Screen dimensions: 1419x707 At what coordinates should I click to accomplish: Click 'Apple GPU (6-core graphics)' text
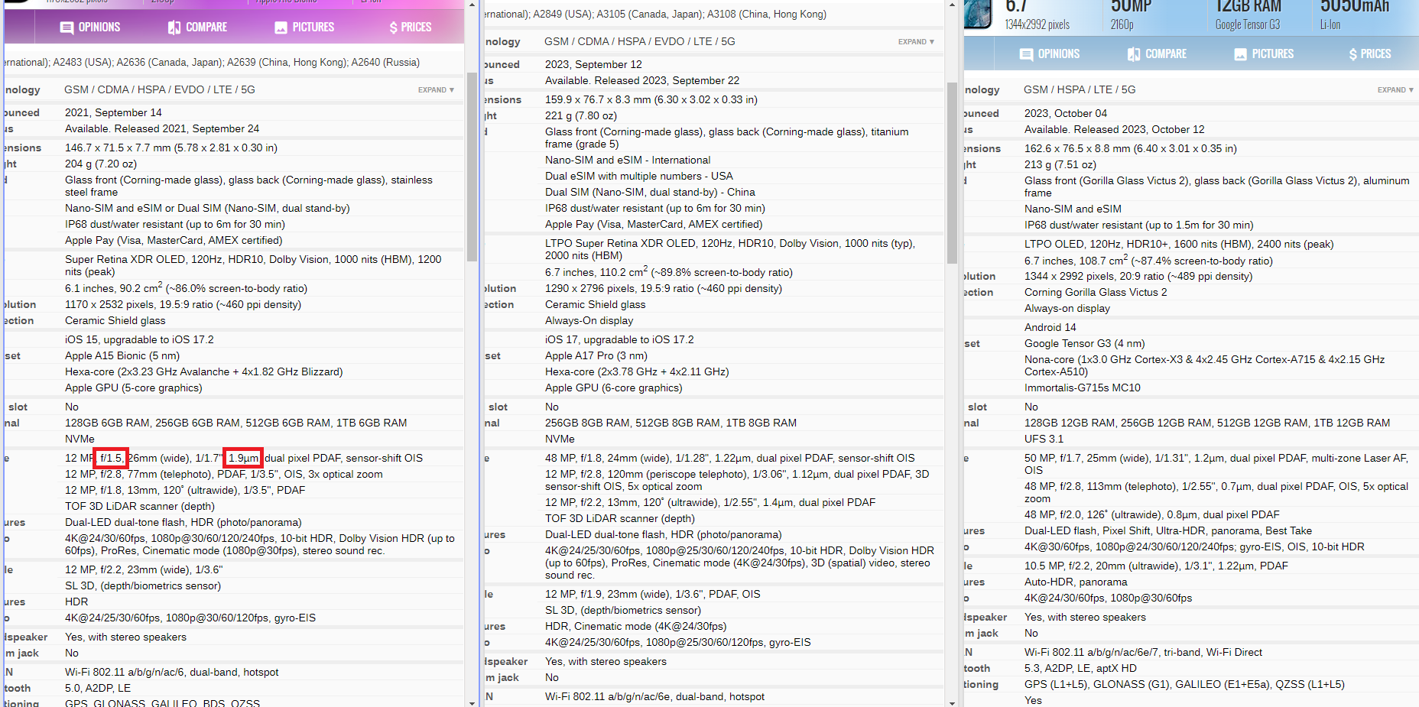(x=614, y=388)
